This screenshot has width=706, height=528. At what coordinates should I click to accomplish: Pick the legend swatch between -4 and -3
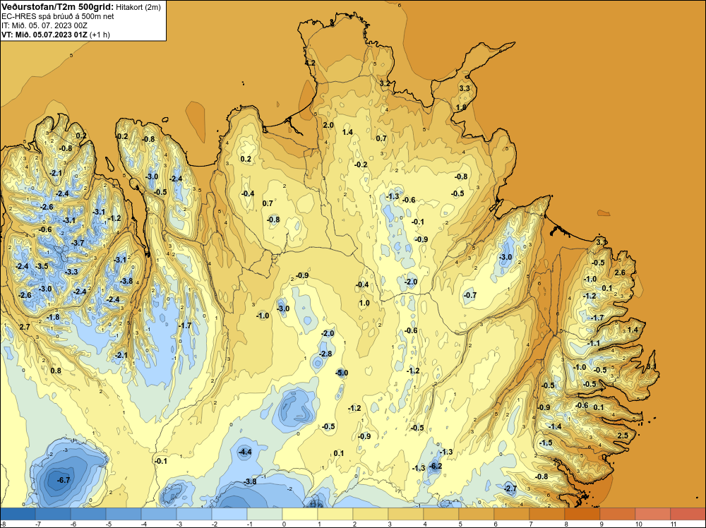pos(159,514)
